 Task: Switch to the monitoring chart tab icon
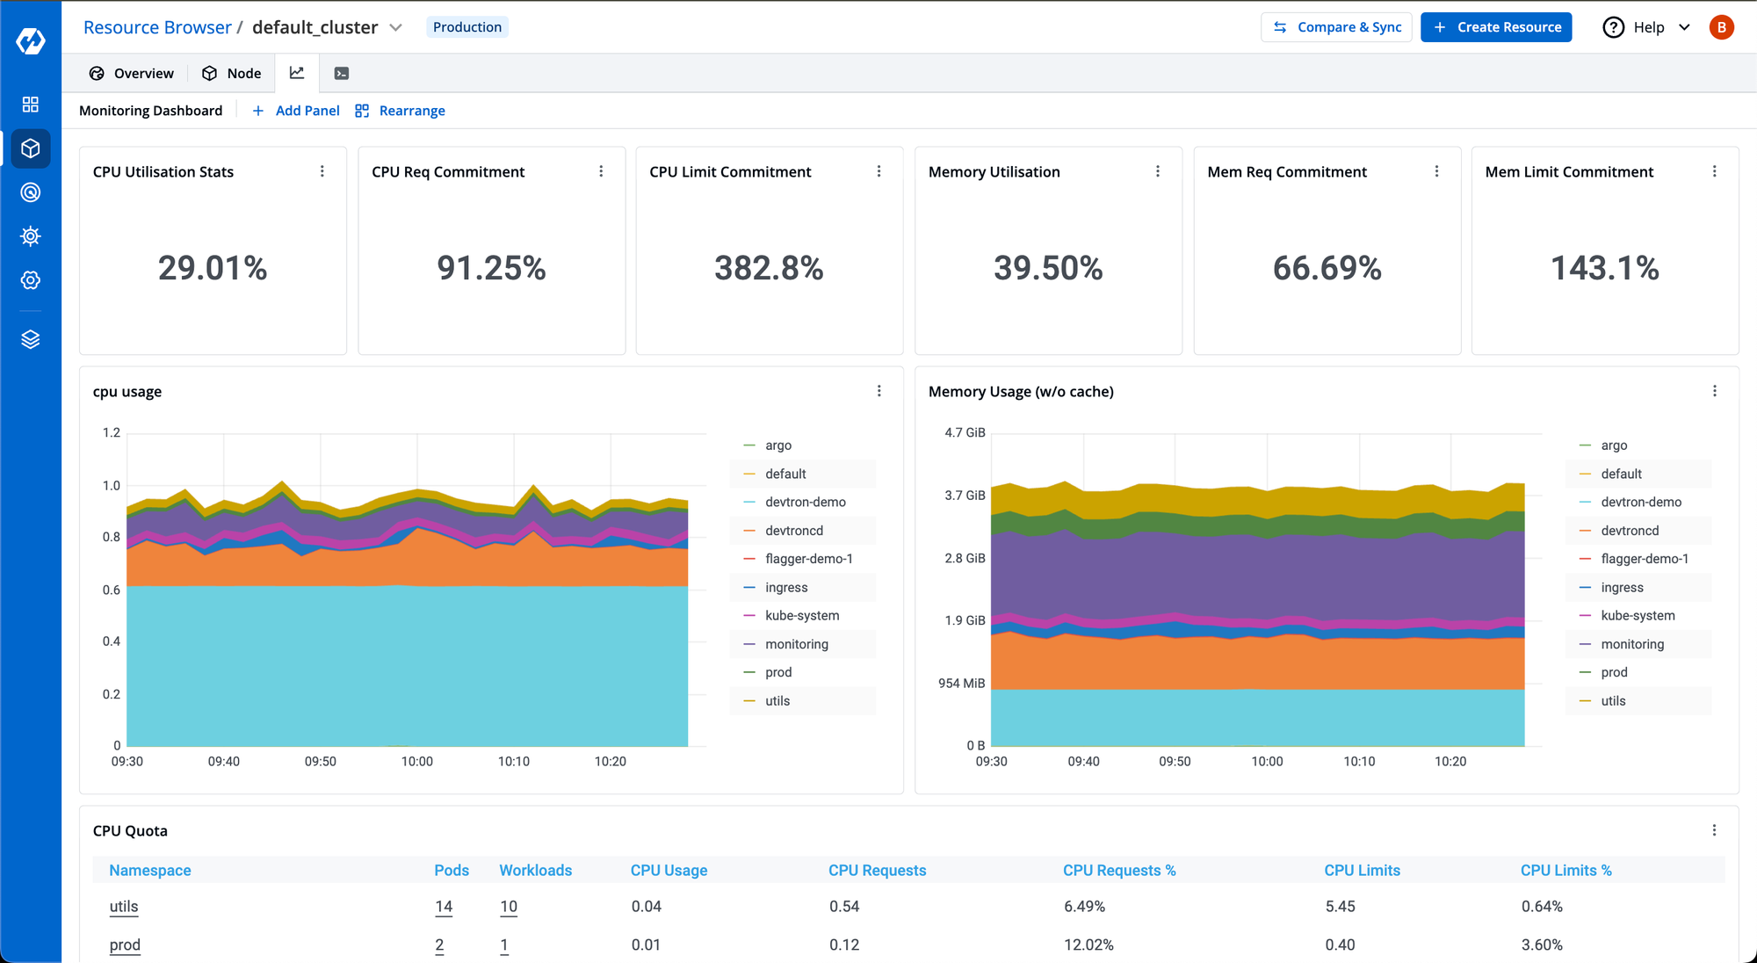(297, 73)
